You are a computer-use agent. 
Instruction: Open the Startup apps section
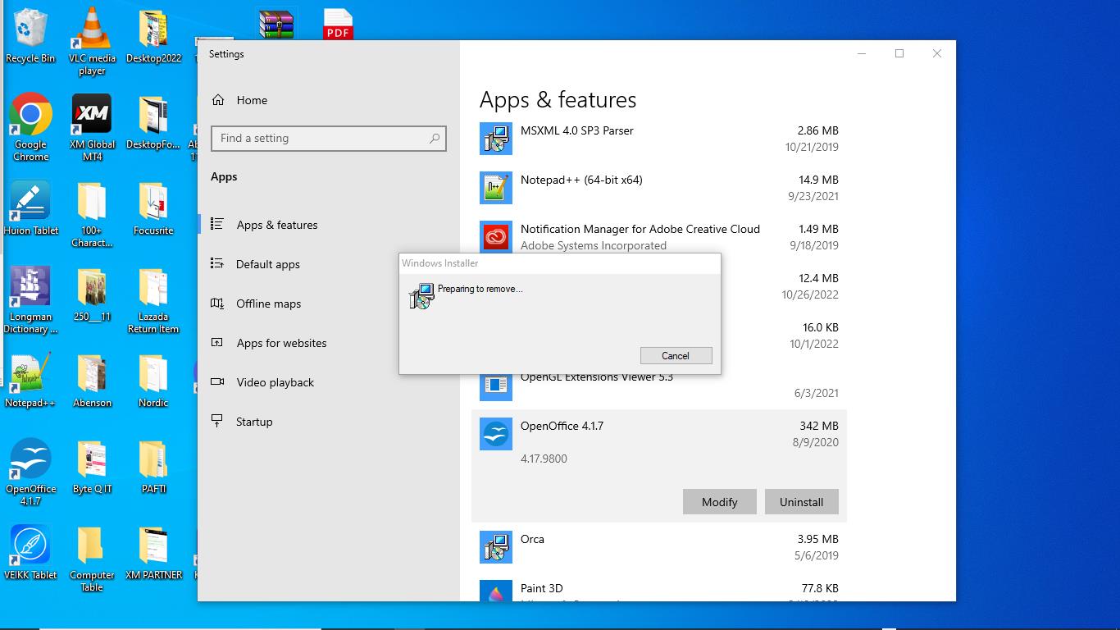254,422
